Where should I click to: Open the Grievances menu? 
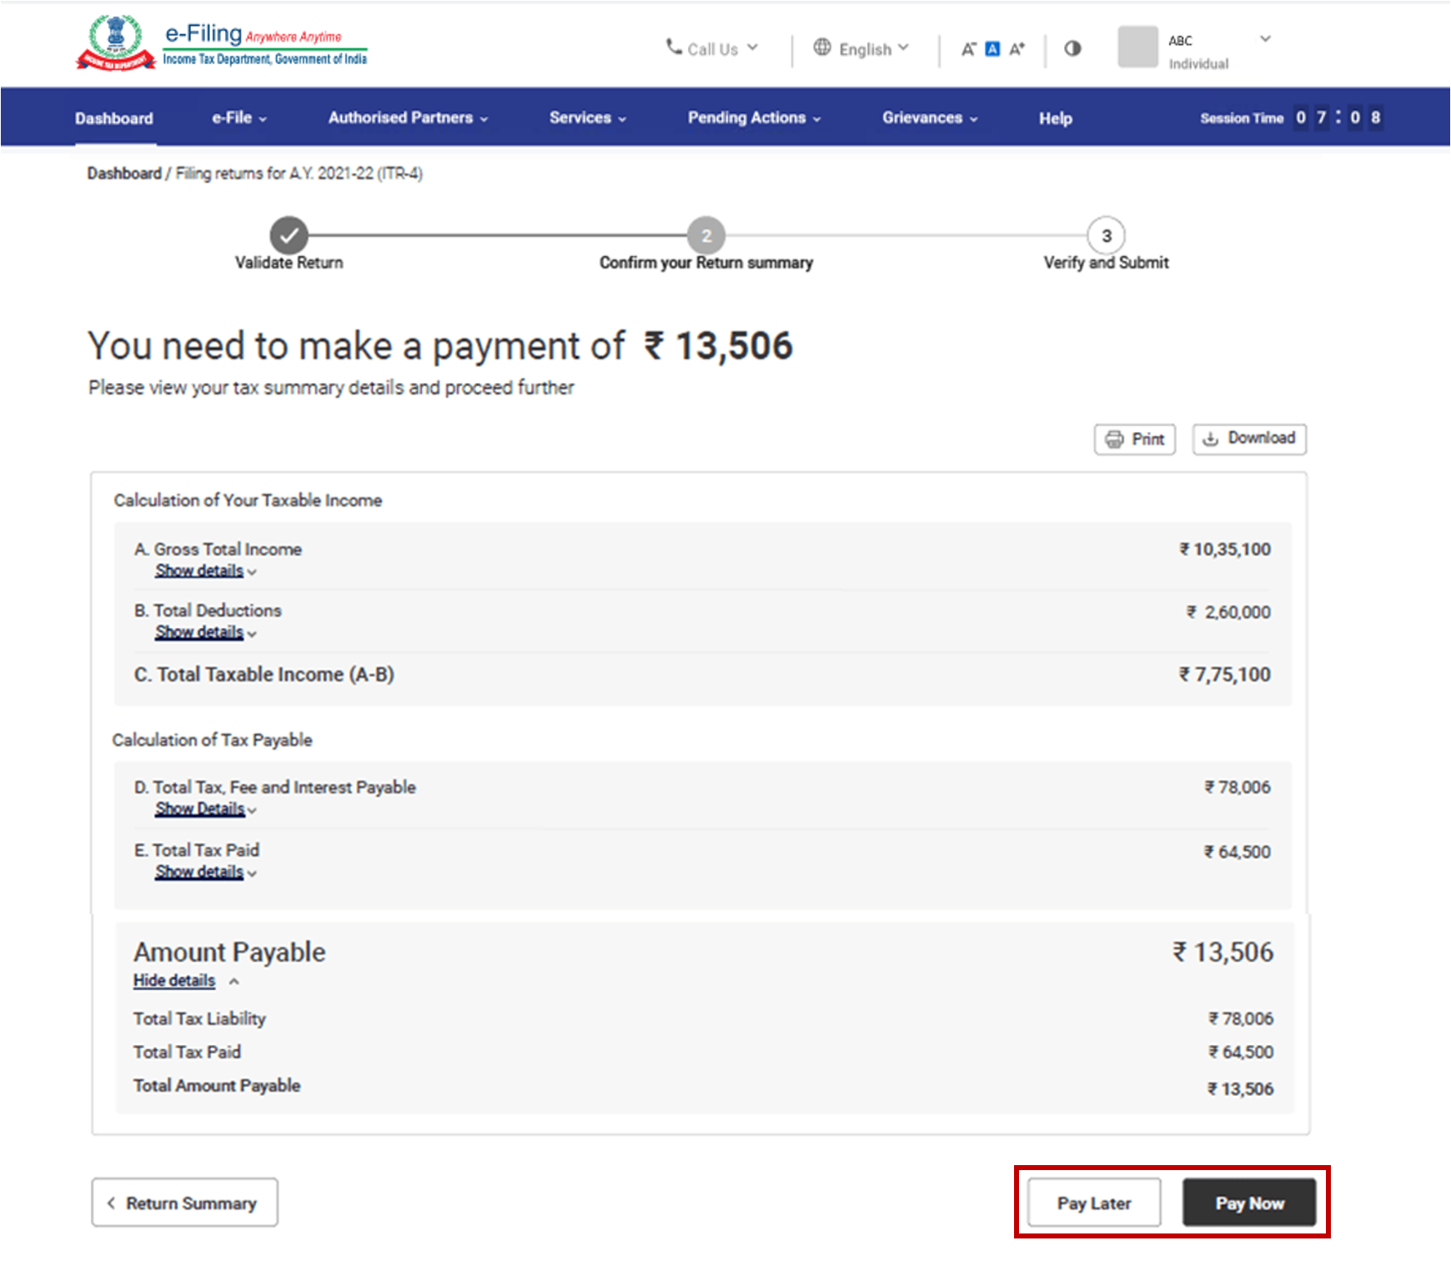(931, 118)
